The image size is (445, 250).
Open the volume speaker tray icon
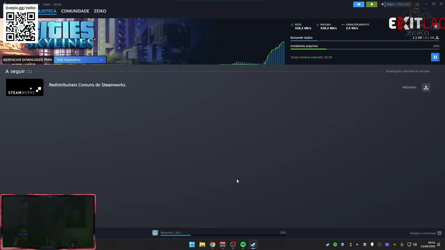pos(415,244)
